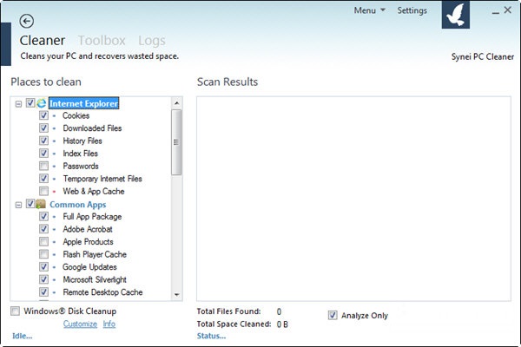This screenshot has height=347, width=521.
Task: Enable the Apple Products checkbox
Action: click(43, 242)
